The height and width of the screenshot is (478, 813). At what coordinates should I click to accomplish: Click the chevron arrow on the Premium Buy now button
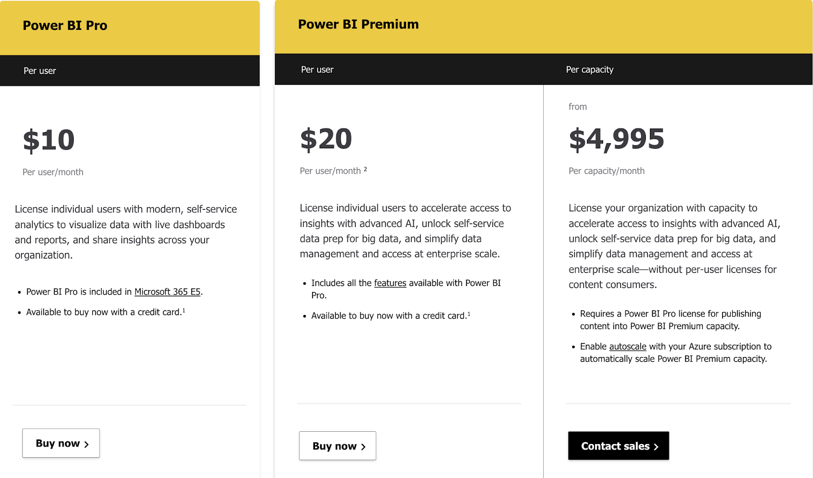(363, 445)
